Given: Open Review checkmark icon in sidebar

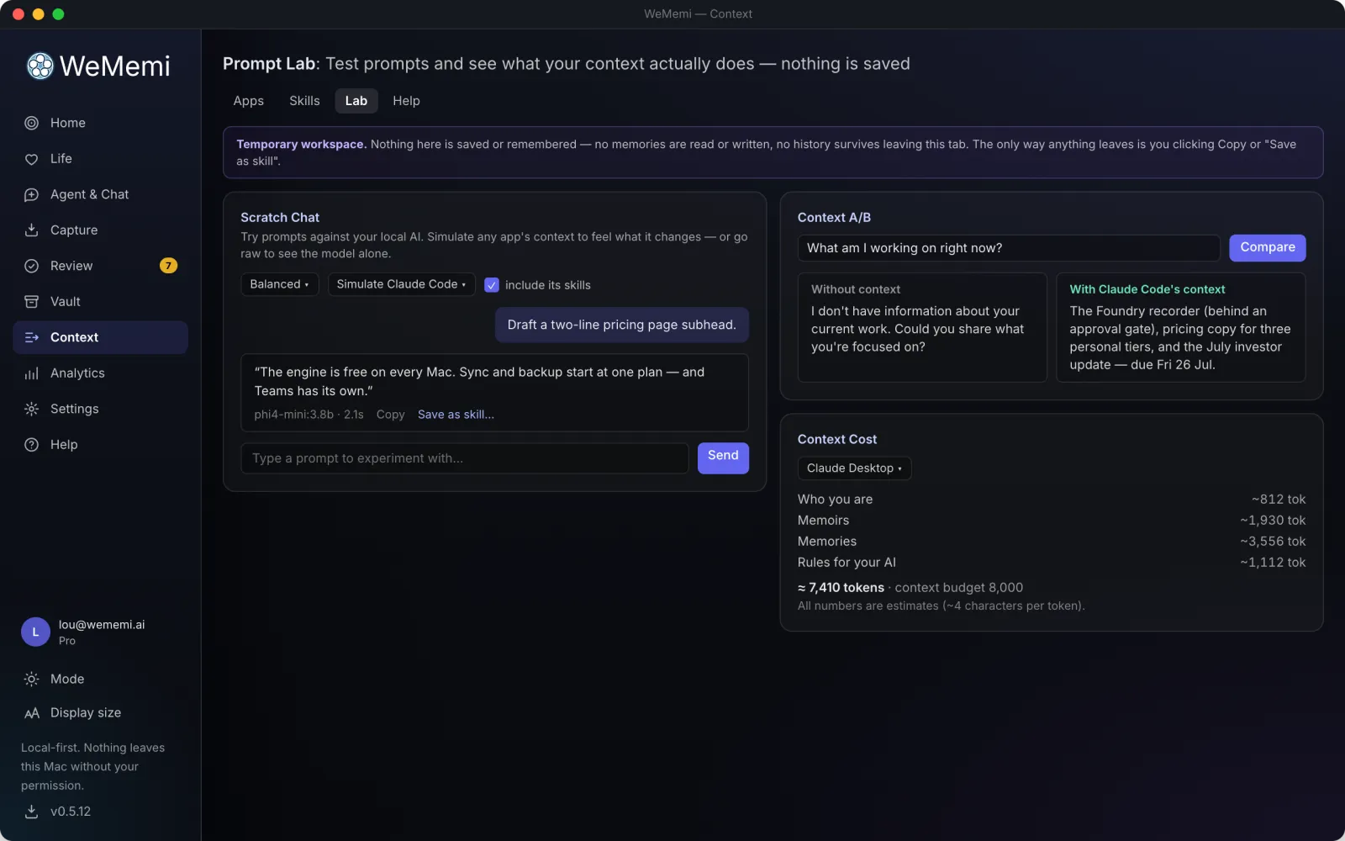Looking at the screenshot, I should pos(31,266).
